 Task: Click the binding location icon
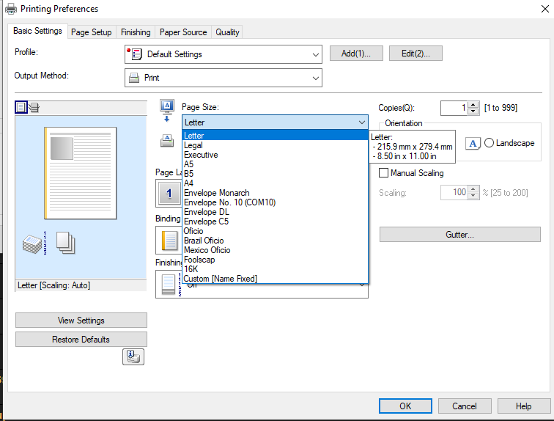click(169, 241)
